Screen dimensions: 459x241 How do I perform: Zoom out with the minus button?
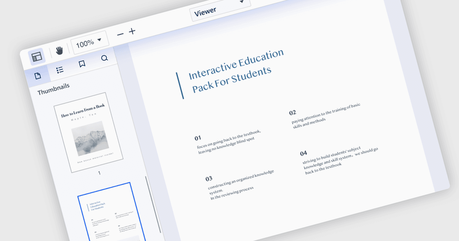[x=120, y=34]
